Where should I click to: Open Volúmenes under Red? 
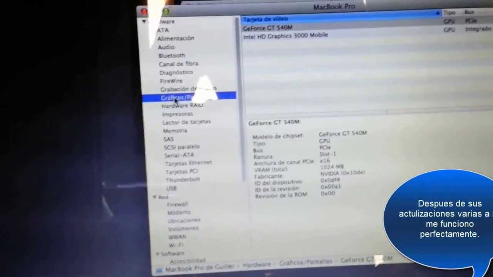click(183, 229)
